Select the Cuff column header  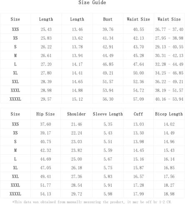click(x=138, y=114)
